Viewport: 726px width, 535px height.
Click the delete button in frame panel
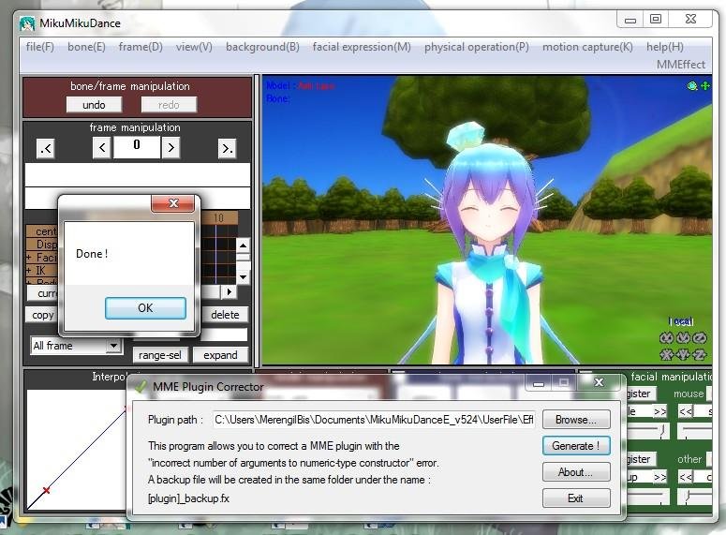[x=225, y=315]
